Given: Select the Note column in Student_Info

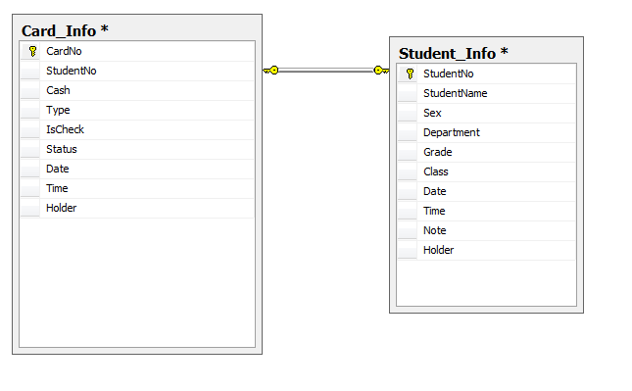Looking at the screenshot, I should pos(487,230).
